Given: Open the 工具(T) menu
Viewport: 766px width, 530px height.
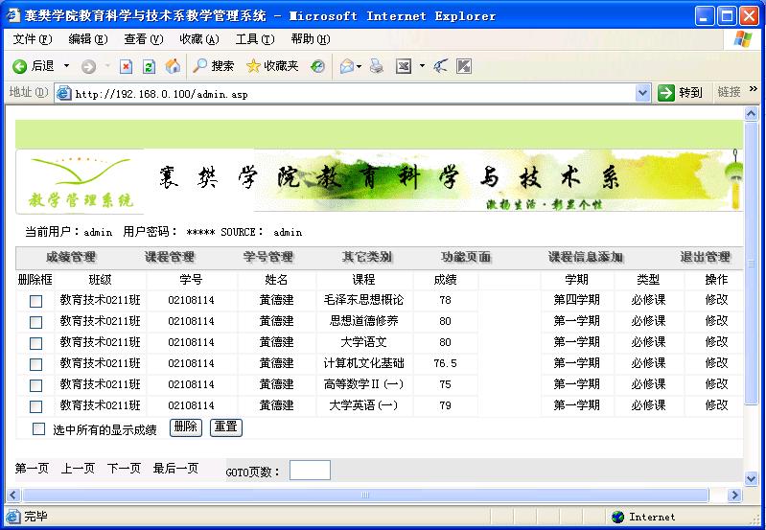Looking at the screenshot, I should click(254, 39).
